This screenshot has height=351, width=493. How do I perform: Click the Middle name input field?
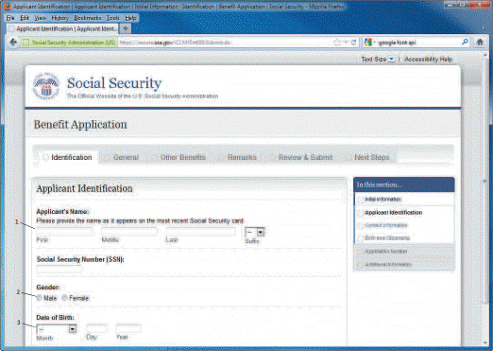tap(129, 232)
